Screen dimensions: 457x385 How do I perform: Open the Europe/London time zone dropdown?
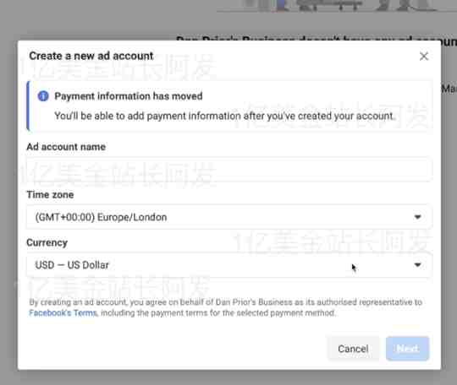(x=228, y=217)
